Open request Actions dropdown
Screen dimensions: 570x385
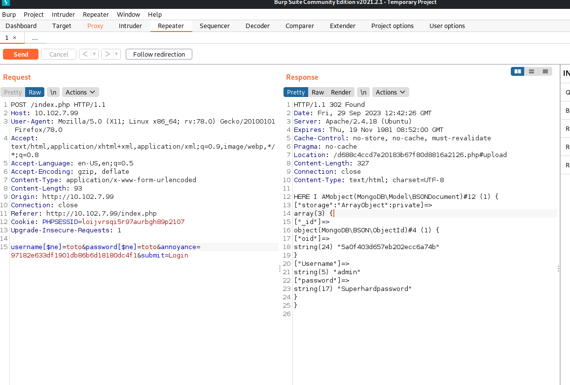[80, 92]
